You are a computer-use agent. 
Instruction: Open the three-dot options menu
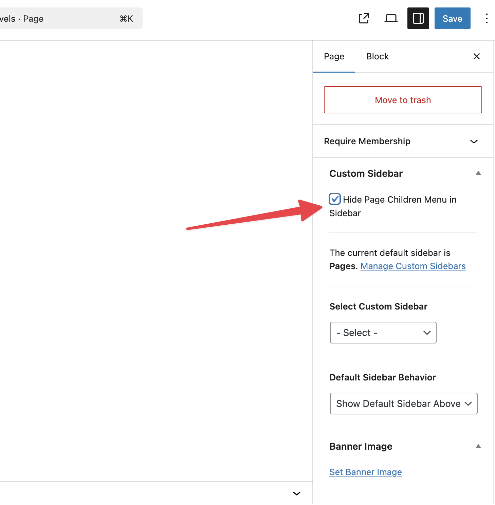[487, 18]
